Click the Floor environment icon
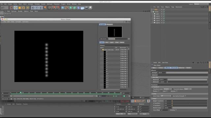 (82, 8)
